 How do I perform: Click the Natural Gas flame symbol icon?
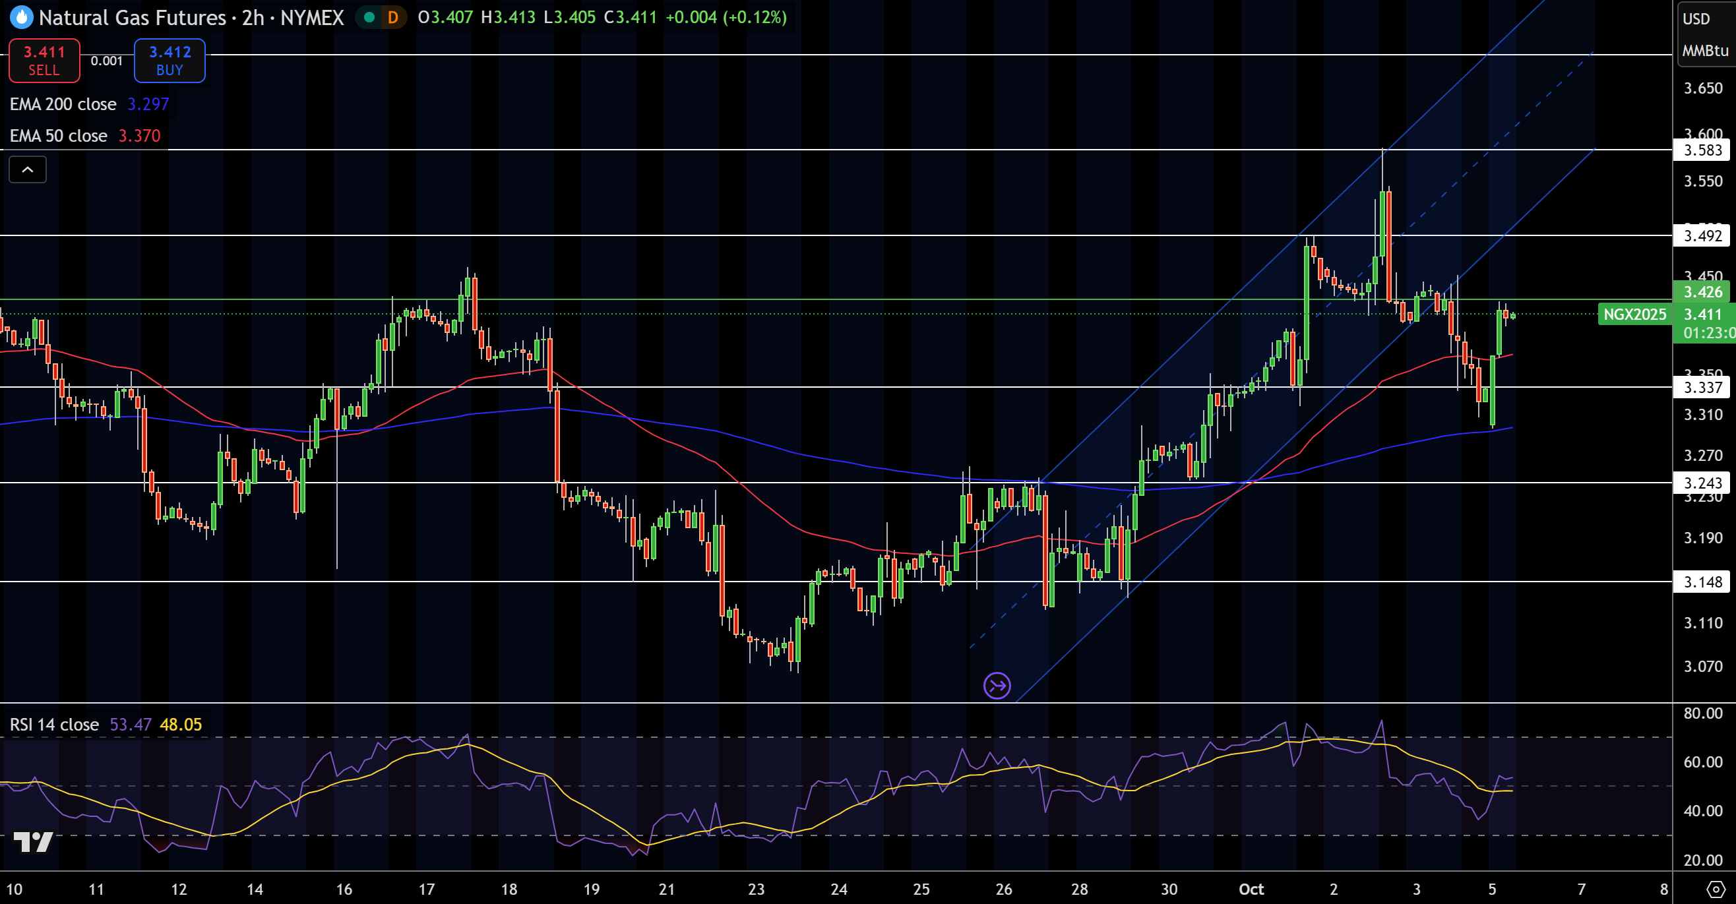(x=21, y=18)
